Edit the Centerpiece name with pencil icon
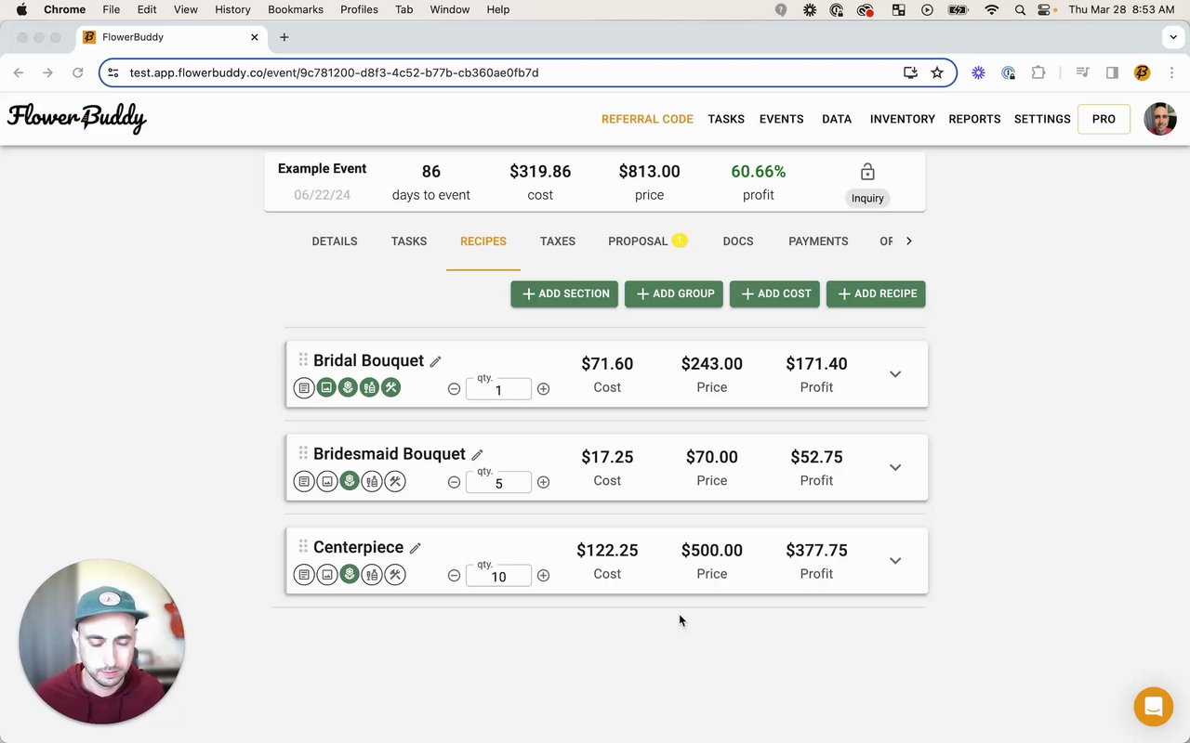Screen dimensions: 1190x743 (x=416, y=548)
